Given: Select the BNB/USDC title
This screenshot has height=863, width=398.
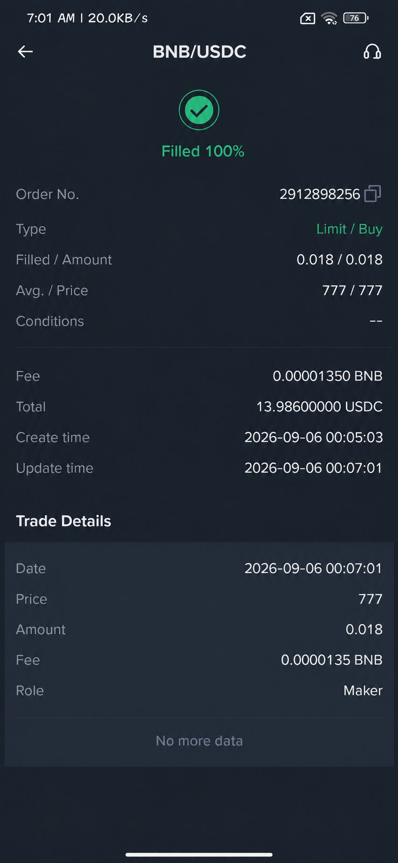Looking at the screenshot, I should coord(199,51).
